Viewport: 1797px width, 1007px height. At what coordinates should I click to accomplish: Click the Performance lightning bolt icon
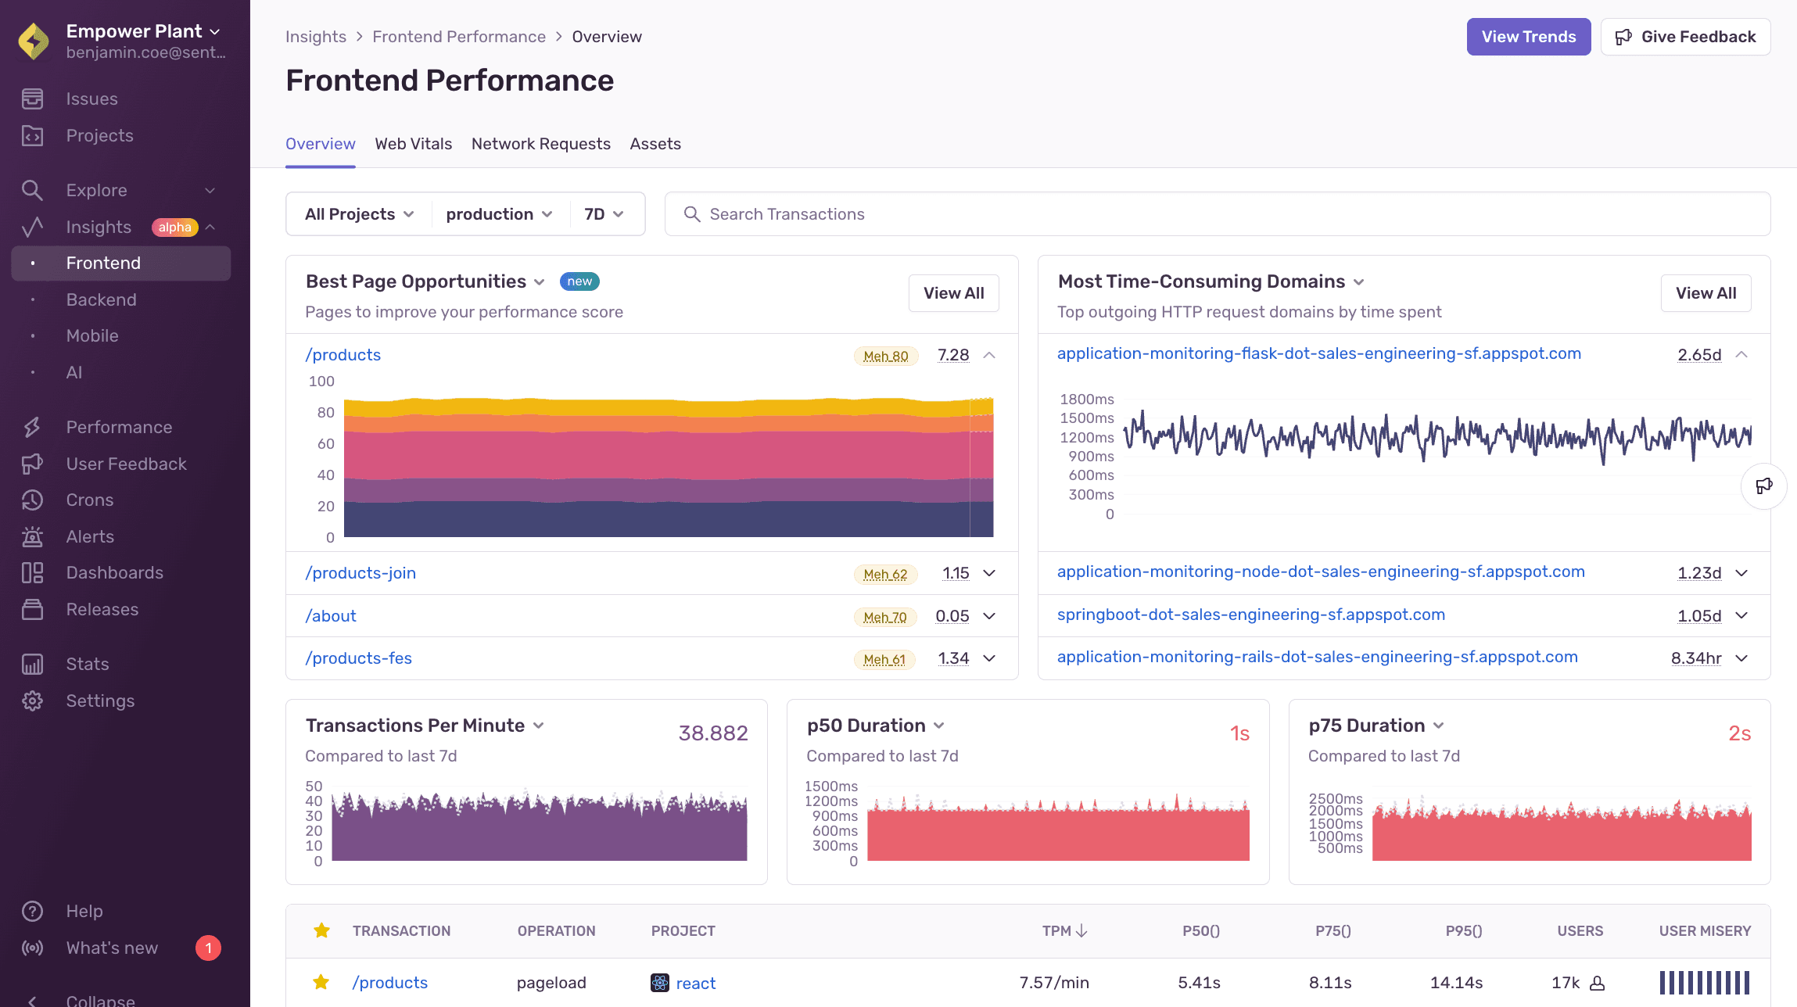32,427
